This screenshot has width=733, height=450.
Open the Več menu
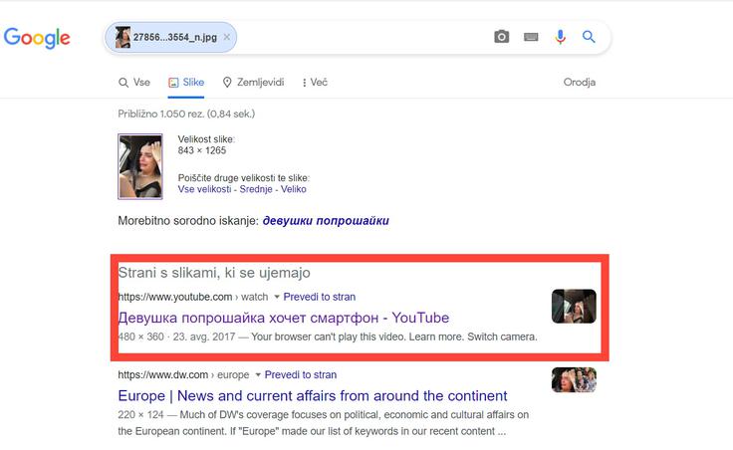(315, 83)
